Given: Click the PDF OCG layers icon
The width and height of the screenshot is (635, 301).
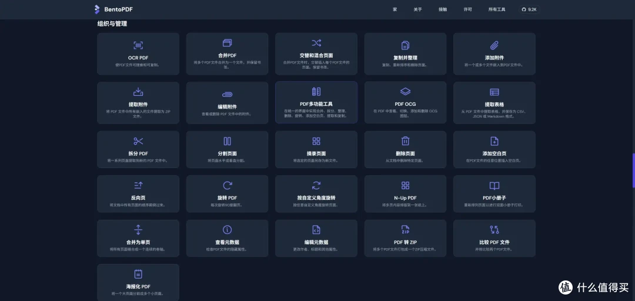Looking at the screenshot, I should pyautogui.click(x=405, y=91).
